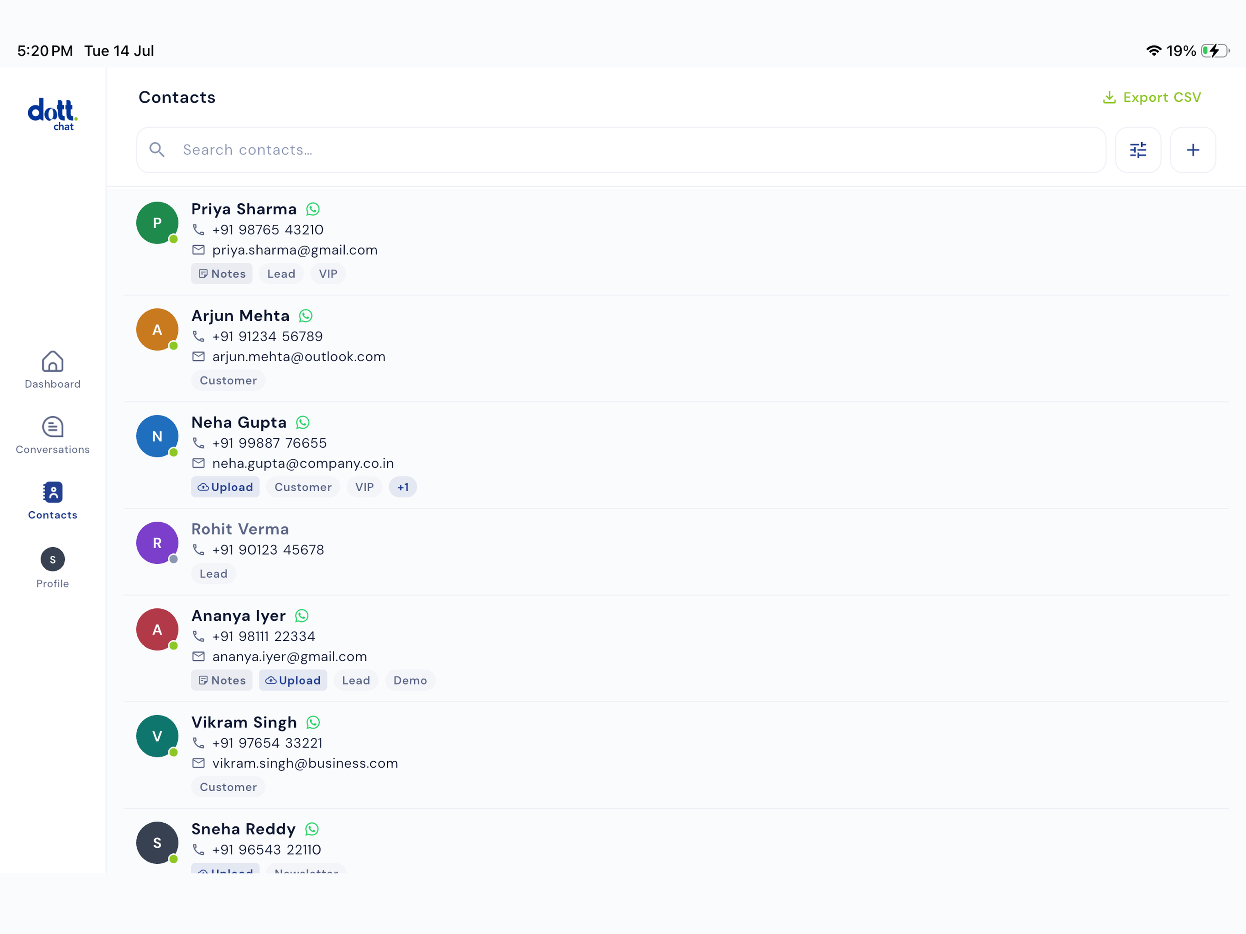
Task: Click email ananya.iyer@gmail.com
Action: pos(290,657)
